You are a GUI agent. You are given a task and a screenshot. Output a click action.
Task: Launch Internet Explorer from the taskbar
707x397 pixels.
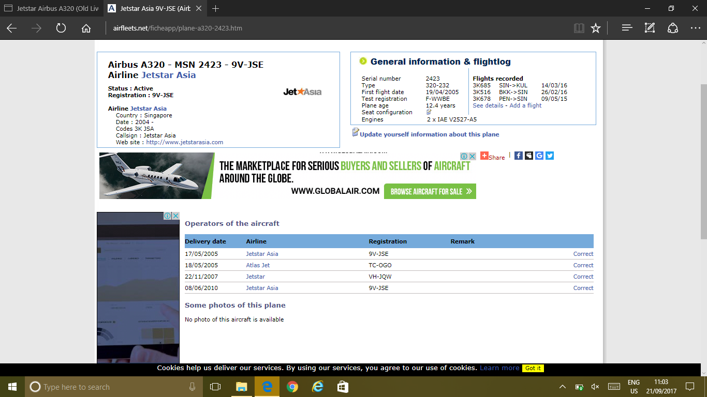[x=318, y=387]
